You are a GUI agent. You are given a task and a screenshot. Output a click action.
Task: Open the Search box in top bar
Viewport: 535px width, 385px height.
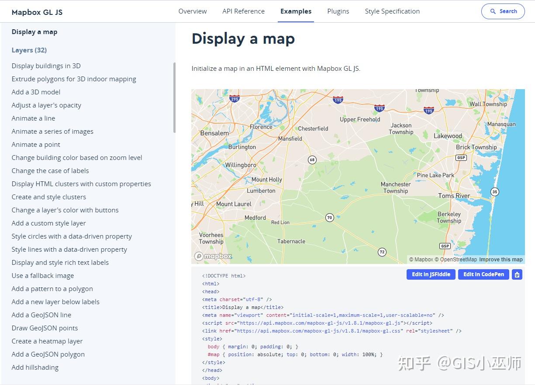(503, 11)
